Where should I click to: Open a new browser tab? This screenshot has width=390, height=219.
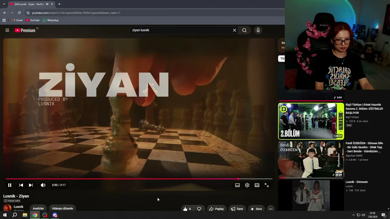[x=59, y=4]
